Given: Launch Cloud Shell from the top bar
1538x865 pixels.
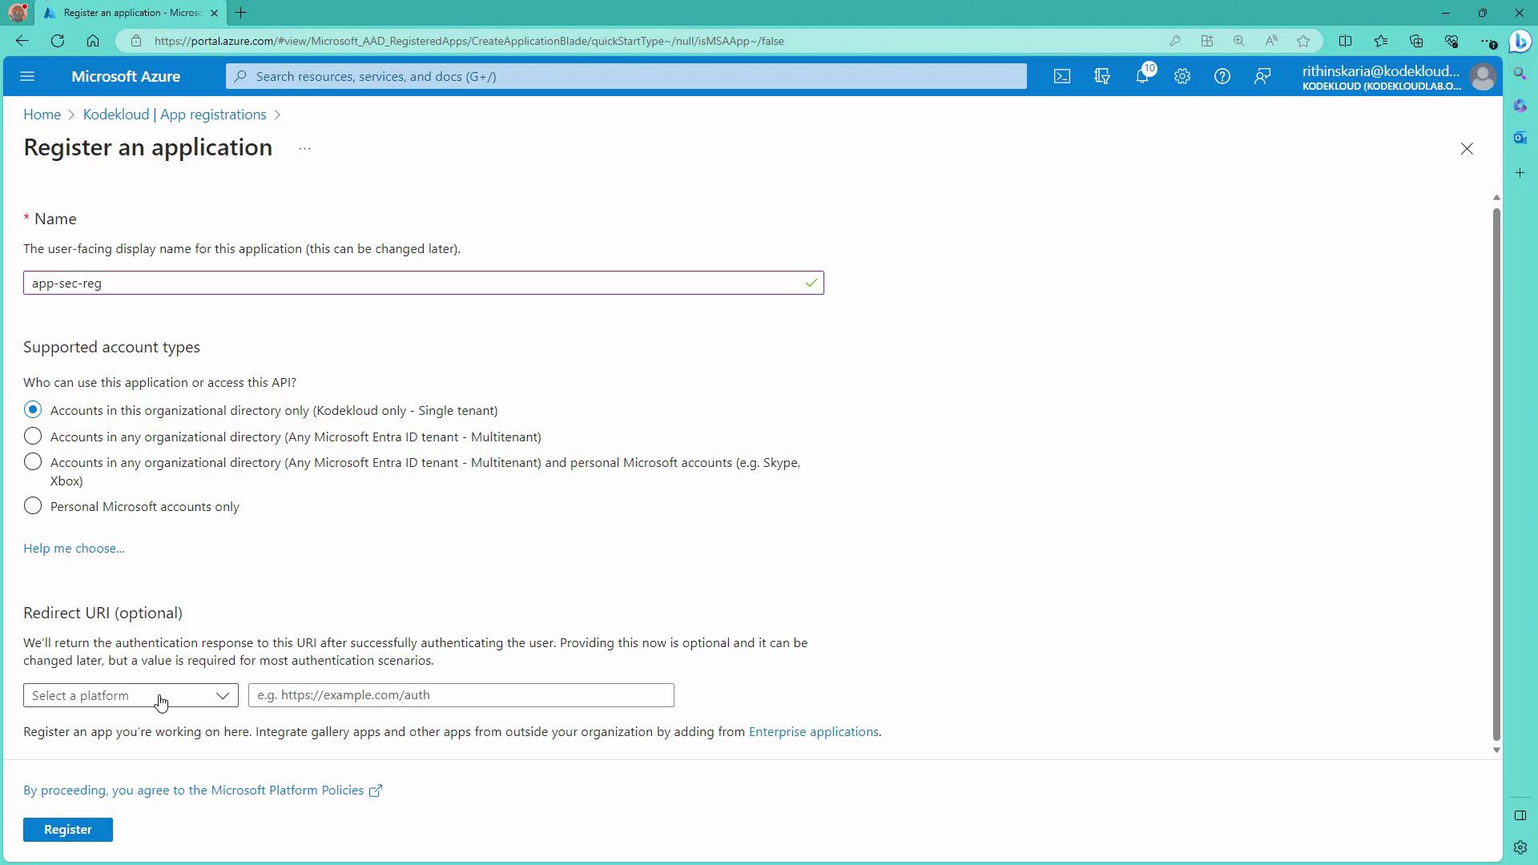Looking at the screenshot, I should [x=1062, y=76].
